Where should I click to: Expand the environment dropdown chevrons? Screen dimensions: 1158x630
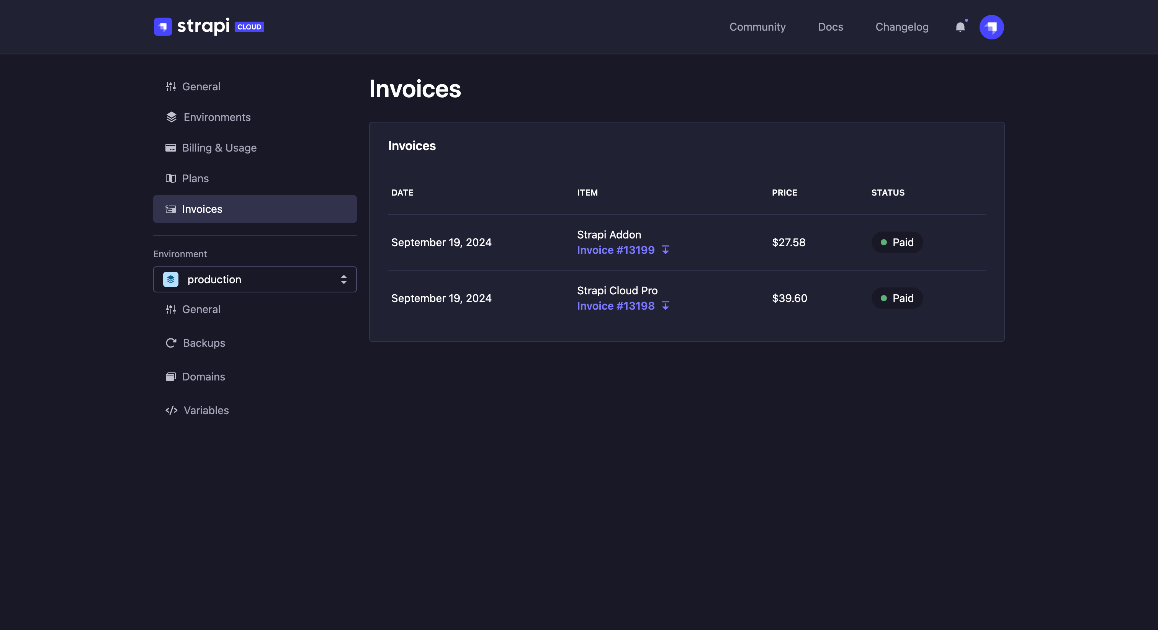343,279
